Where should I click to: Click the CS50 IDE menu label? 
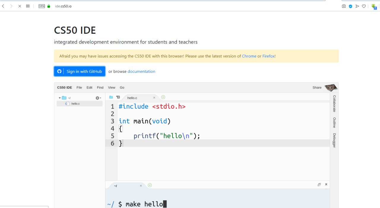(x=64, y=88)
